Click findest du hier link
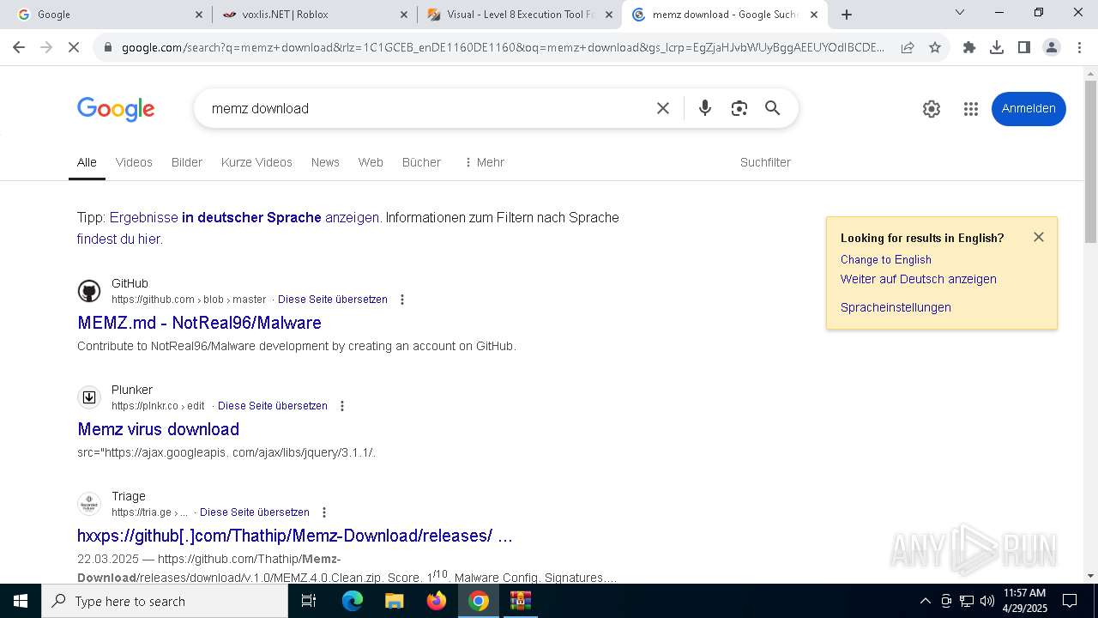Screen dimensions: 1098x618 coord(118,239)
